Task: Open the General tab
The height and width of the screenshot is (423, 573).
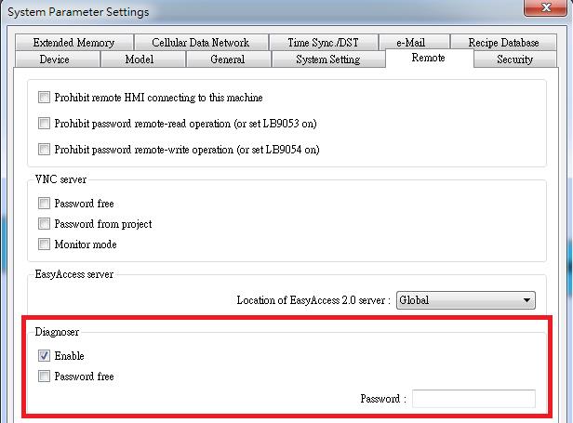Action: tap(227, 59)
